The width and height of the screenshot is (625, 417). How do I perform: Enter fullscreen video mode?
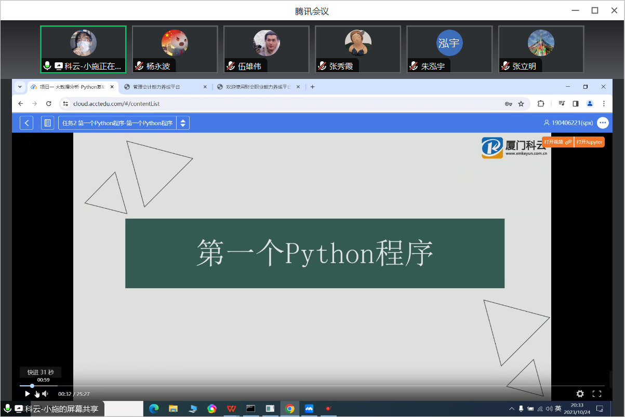(597, 394)
